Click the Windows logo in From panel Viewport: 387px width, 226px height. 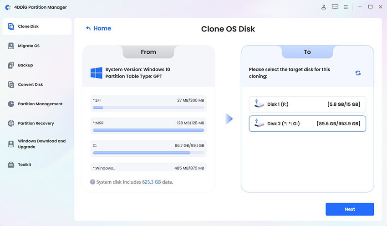pyautogui.click(x=96, y=73)
